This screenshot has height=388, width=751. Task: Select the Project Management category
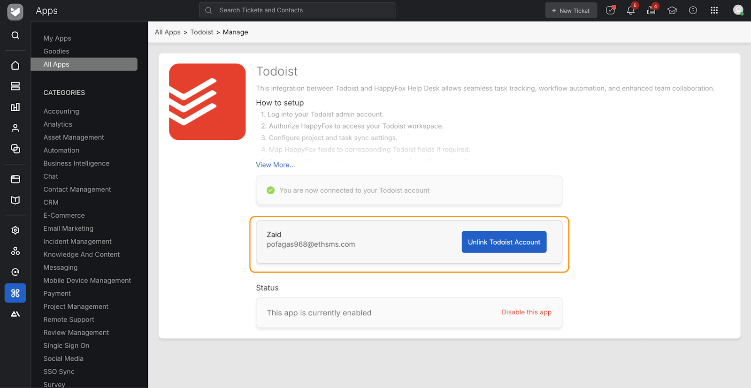pyautogui.click(x=76, y=307)
